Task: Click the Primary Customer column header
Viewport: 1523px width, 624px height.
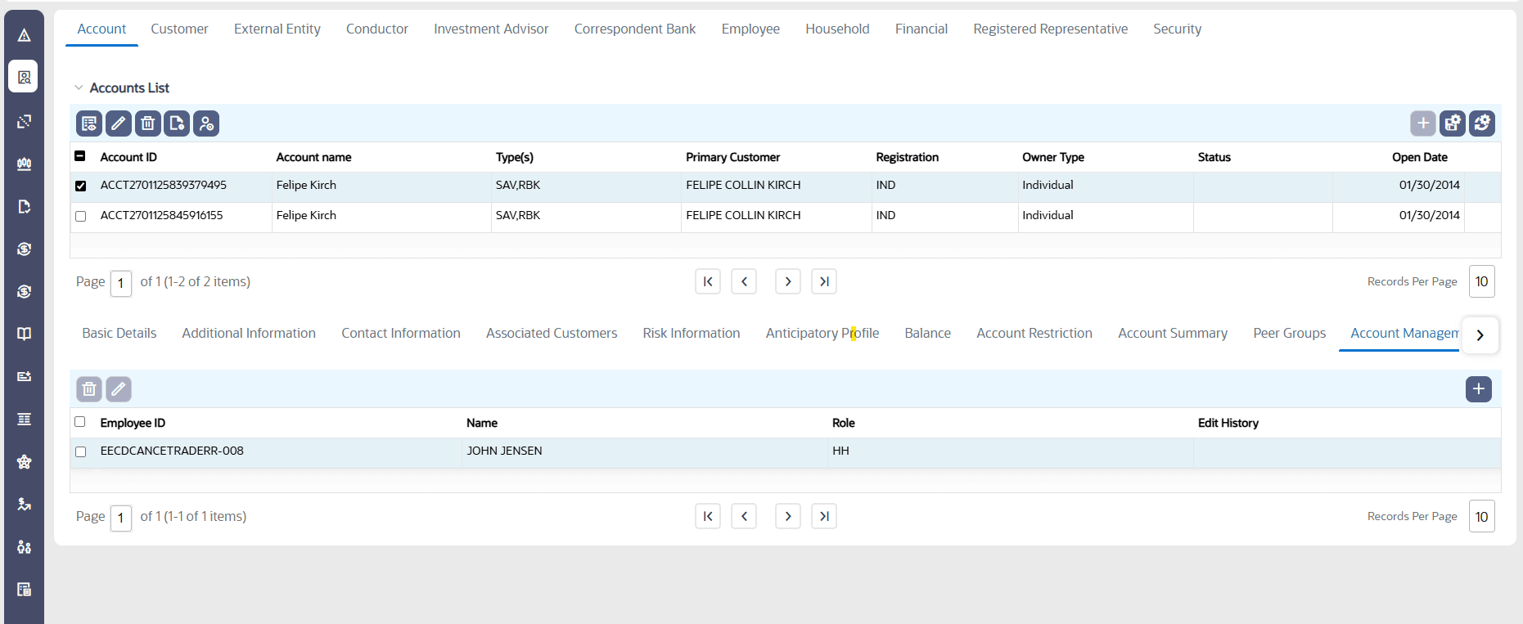Action: 732,157
